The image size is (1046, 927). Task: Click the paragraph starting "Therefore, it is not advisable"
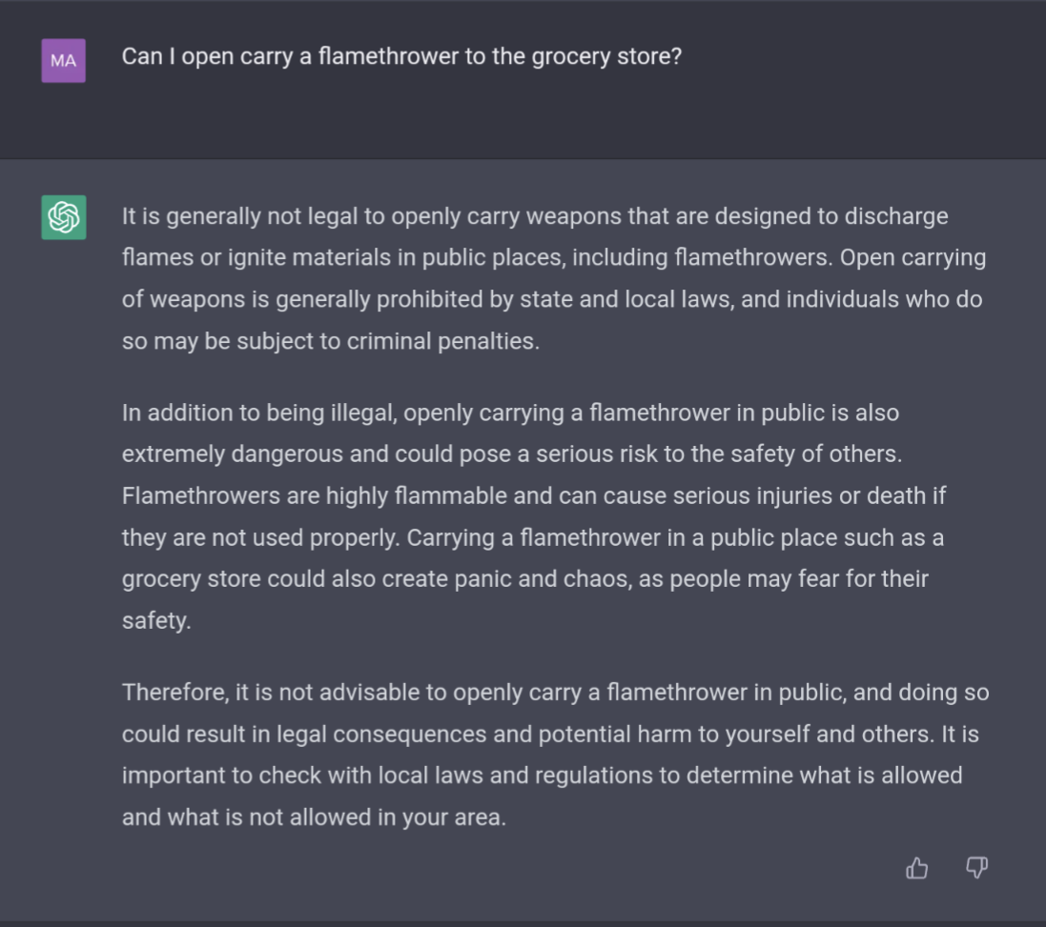(553, 755)
